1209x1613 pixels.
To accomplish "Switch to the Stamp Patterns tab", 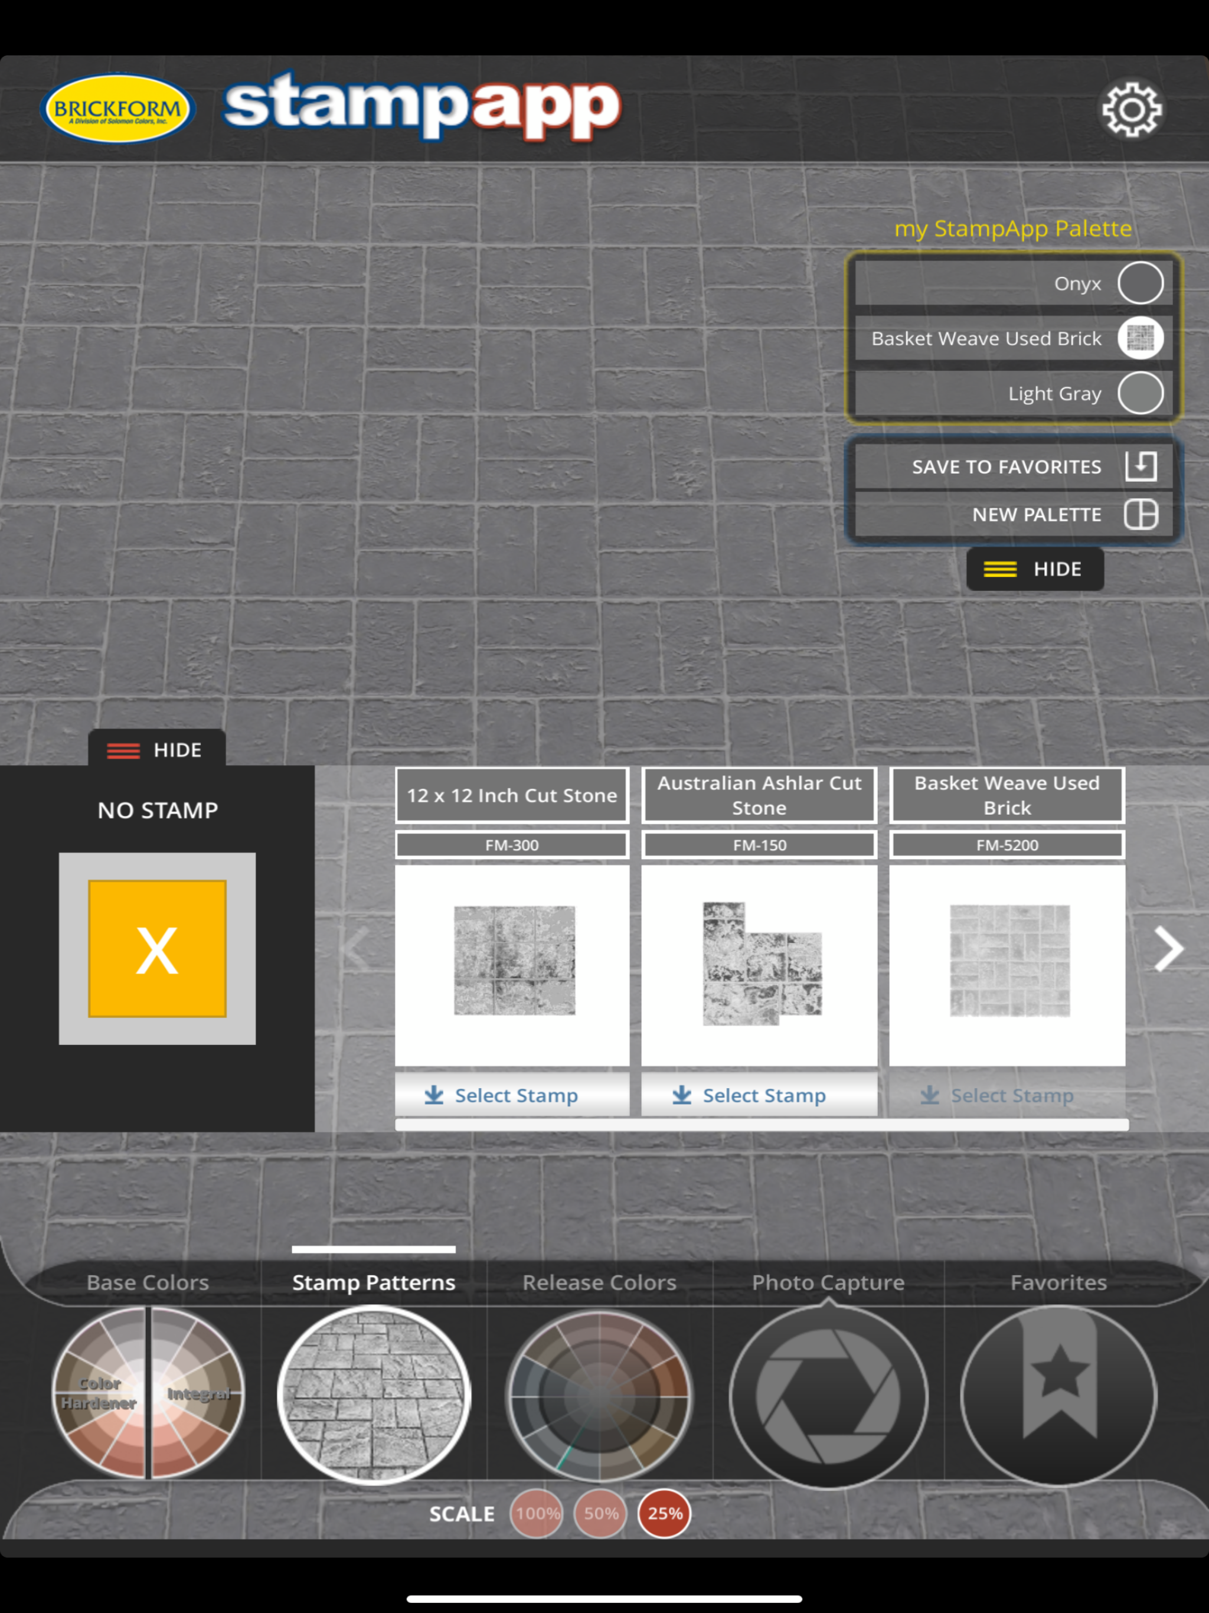I will point(374,1283).
